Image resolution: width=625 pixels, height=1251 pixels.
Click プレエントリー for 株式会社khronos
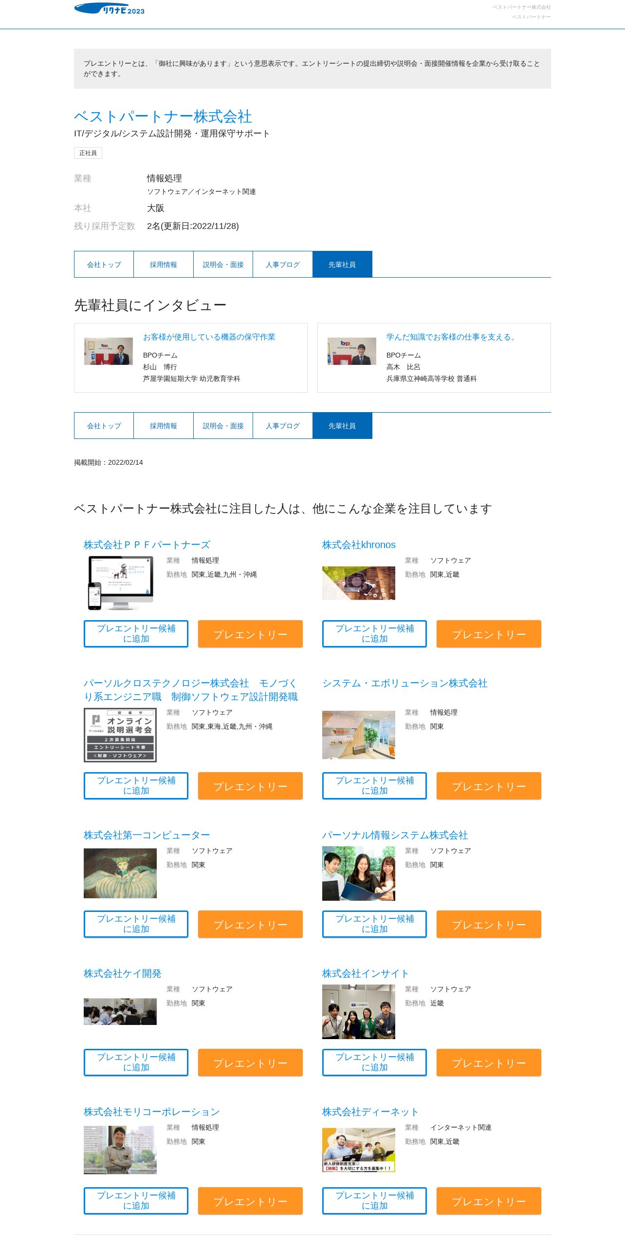point(489,634)
